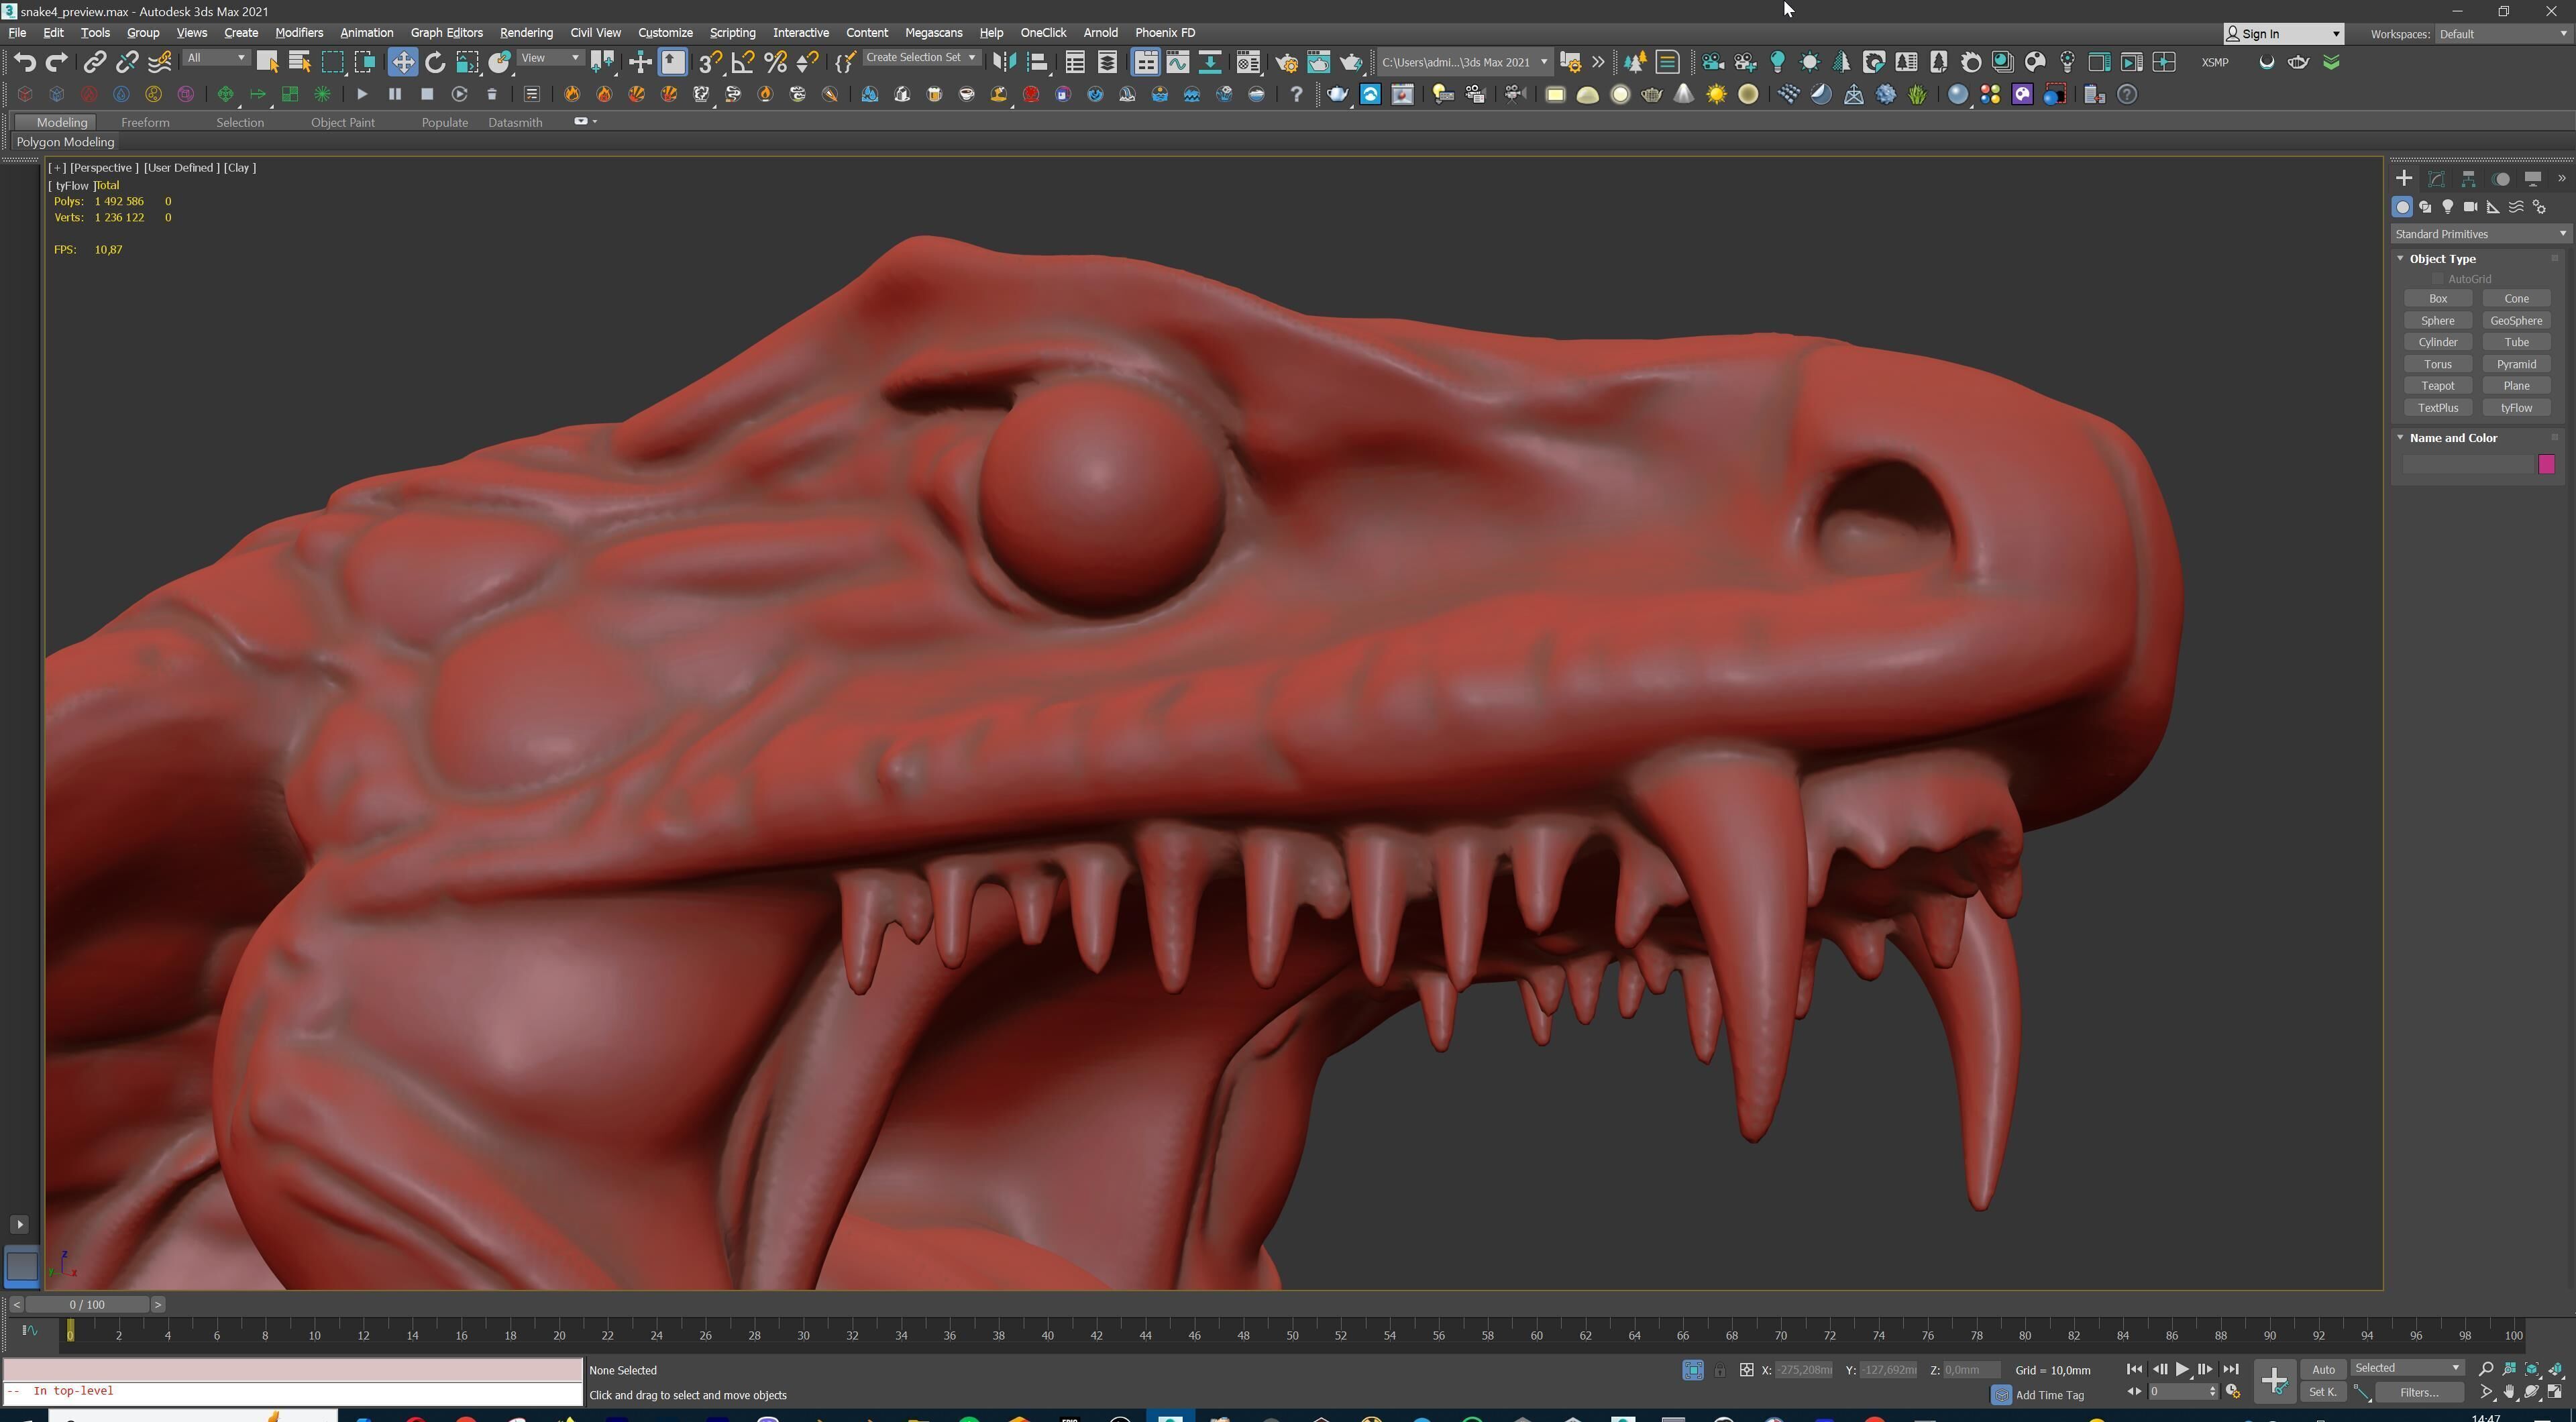
Task: Open the Align tool
Action: point(1037,62)
